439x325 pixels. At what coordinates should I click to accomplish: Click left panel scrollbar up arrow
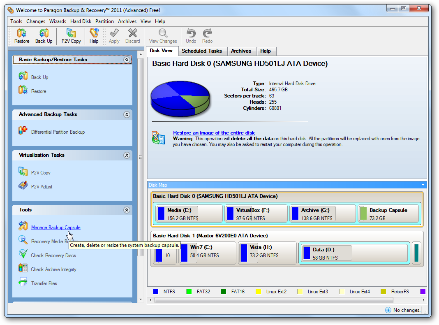141,54
